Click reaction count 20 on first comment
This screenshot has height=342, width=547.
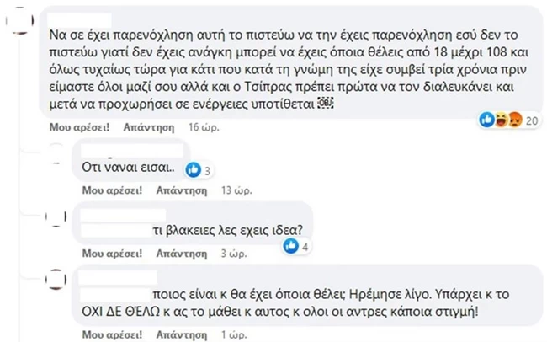click(x=530, y=121)
